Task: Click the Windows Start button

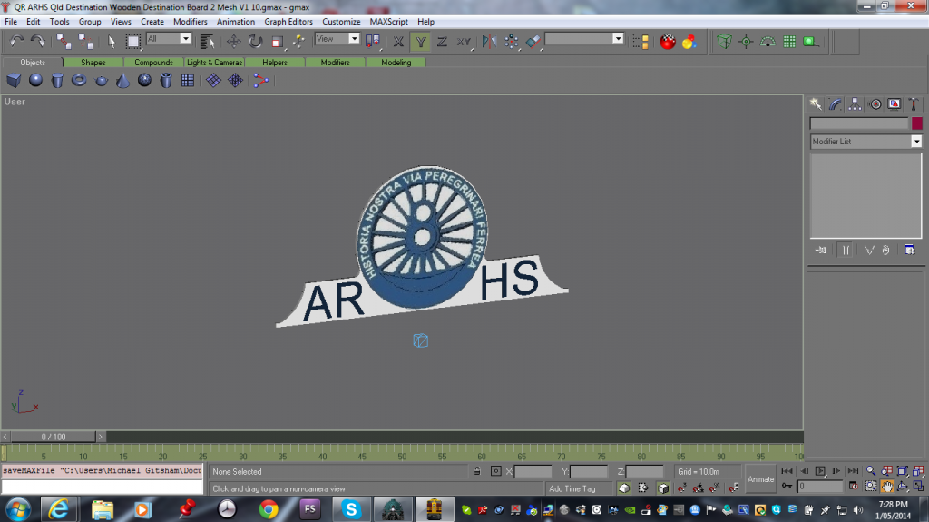Action: tap(17, 509)
